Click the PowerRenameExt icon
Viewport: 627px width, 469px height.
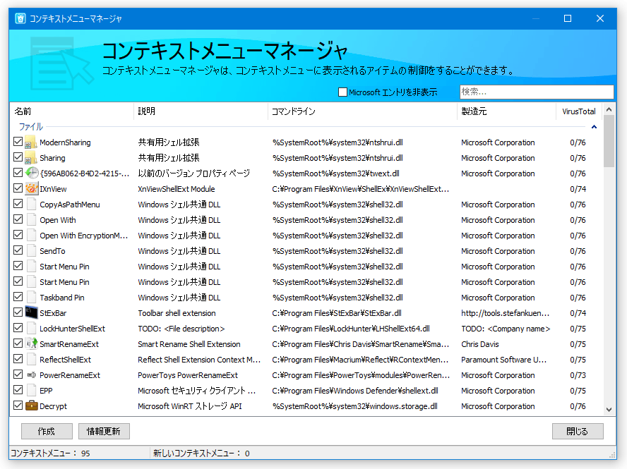(31, 375)
